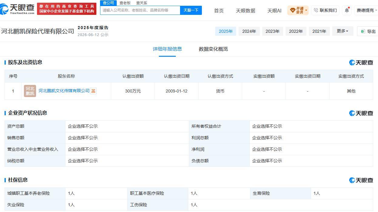The width and height of the screenshot is (378, 212).
Task: Click the 实缴出资日期 column header
Action: point(307,76)
